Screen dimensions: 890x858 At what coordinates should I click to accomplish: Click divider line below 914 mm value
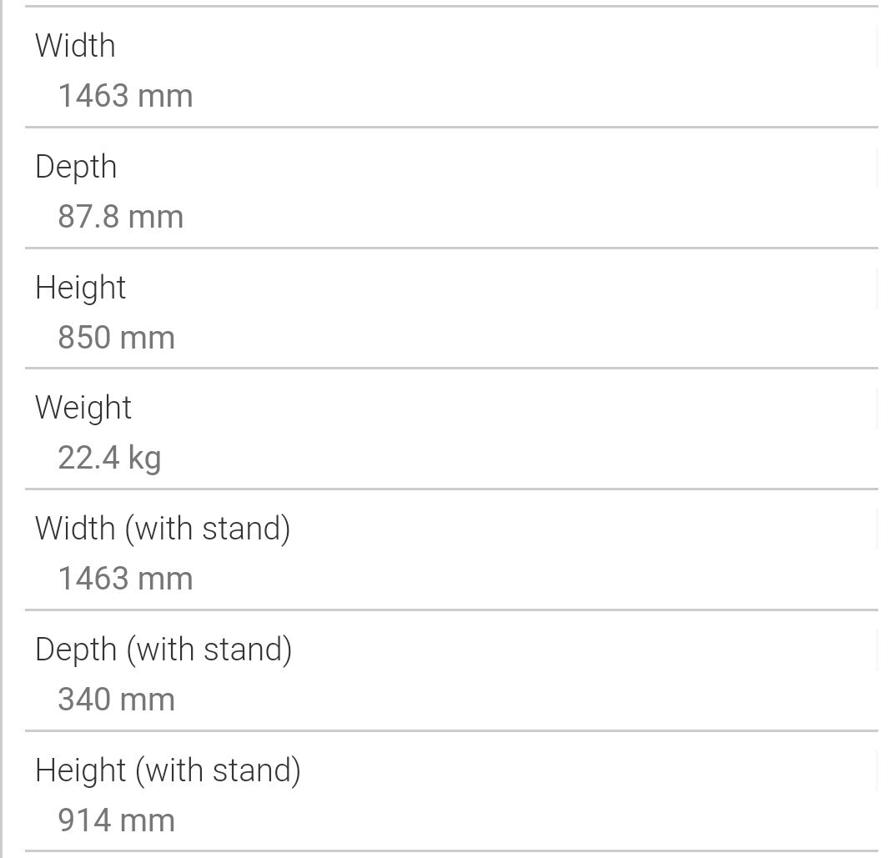pos(451,851)
